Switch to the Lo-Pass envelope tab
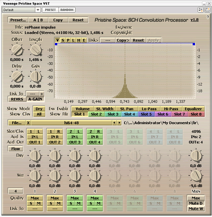 [x=149, y=109]
